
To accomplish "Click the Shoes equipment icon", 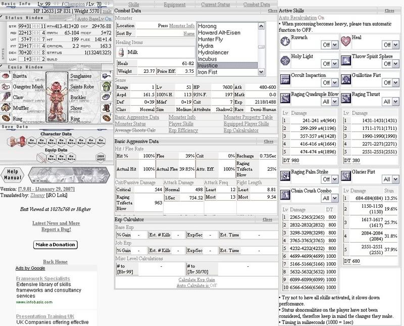I will (106, 108).
